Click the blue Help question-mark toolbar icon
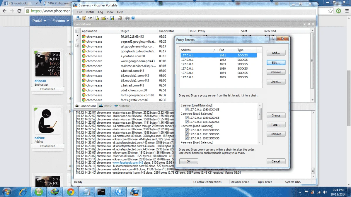351x197 pixels. point(133,18)
